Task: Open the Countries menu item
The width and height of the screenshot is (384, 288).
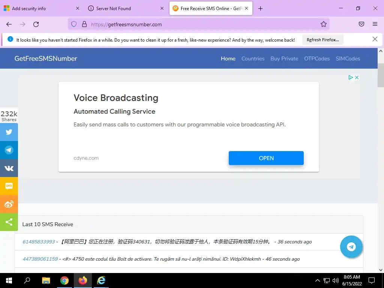Action: [x=253, y=58]
